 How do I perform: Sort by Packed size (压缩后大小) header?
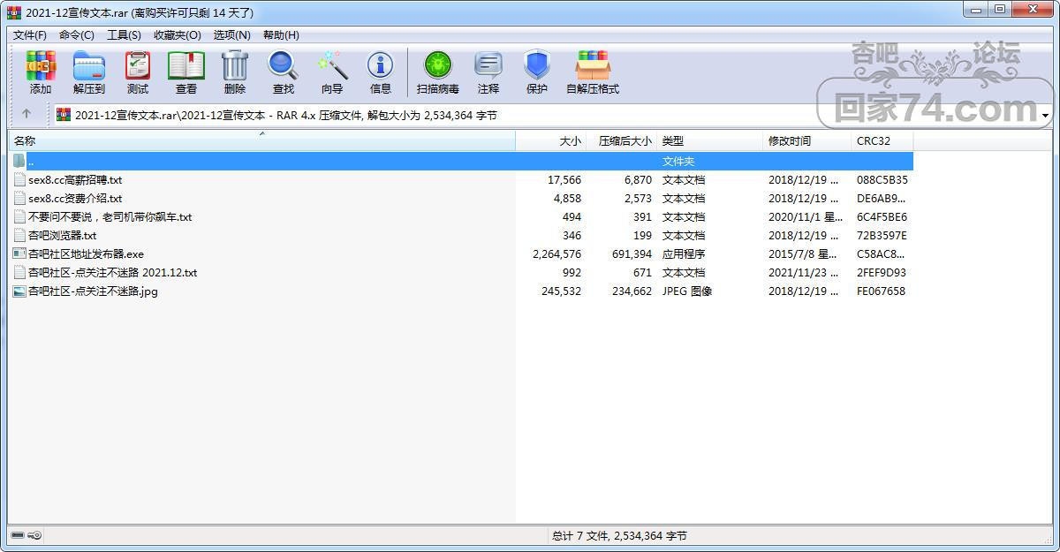[622, 140]
